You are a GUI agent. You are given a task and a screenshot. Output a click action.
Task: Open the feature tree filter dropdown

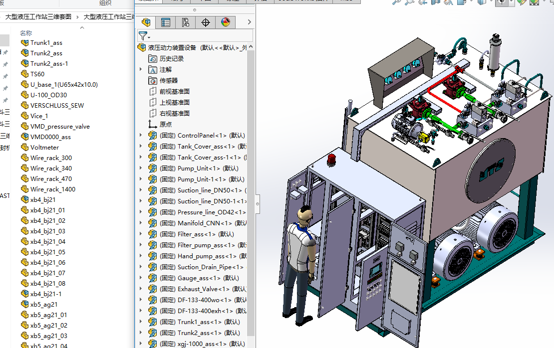(144, 36)
